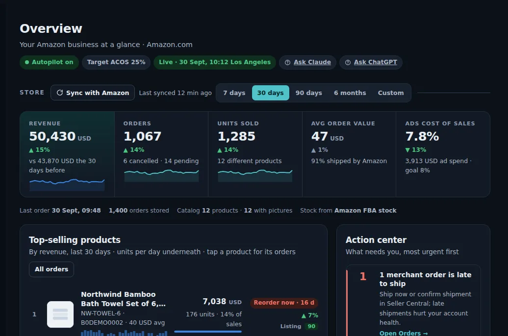Click the Overview page heading
This screenshot has height=336, width=508.
[51, 28]
